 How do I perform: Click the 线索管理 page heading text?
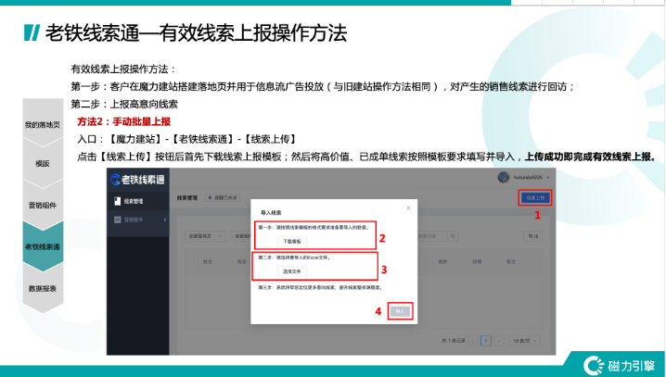187,197
